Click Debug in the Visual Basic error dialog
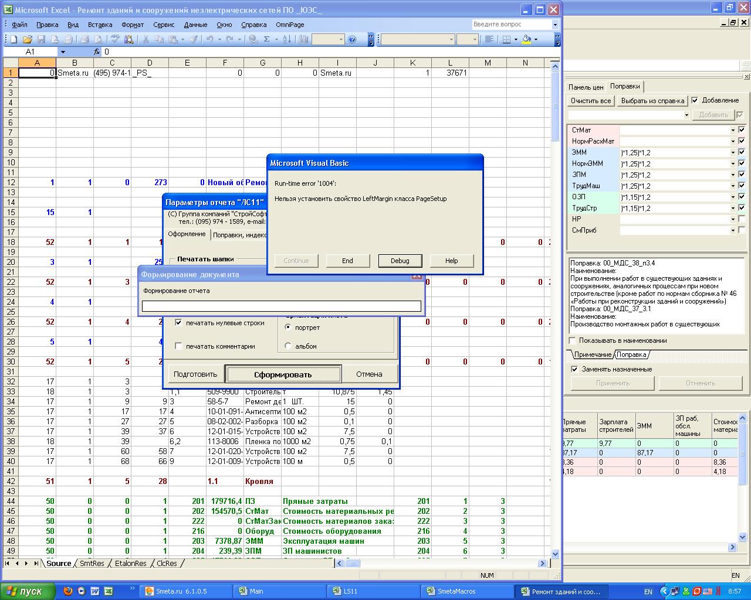Viewport: 751px width, 600px height. 400,261
